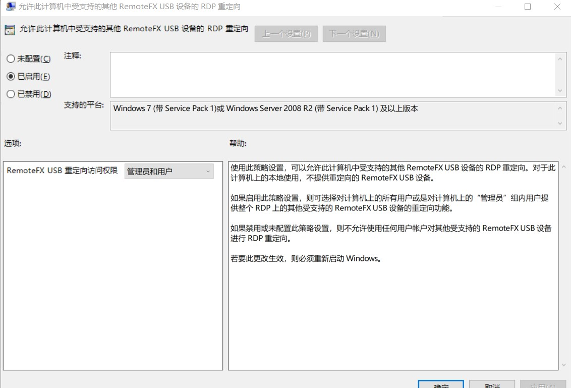Viewport: 571px width, 388px height.
Task: Click the help text 若要此更改生效，则必须重新启动 Windows
Action: pyautogui.click(x=306, y=258)
